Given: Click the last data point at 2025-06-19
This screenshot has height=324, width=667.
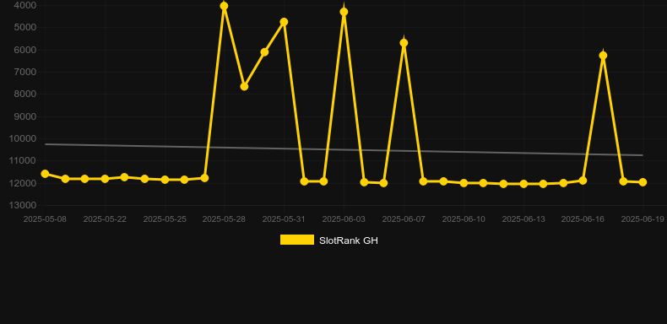Looking at the screenshot, I should tap(643, 182).
